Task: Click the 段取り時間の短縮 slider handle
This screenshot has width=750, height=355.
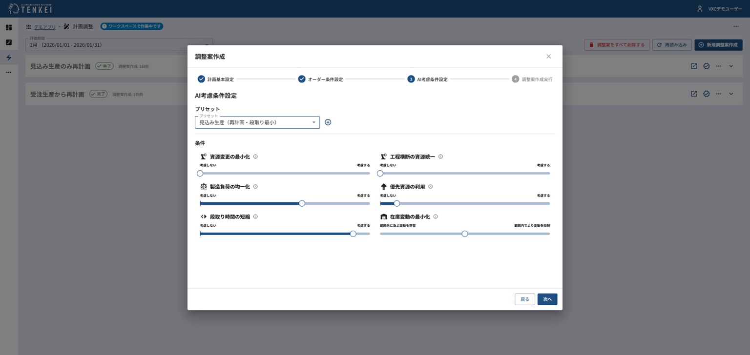Action: click(x=353, y=234)
